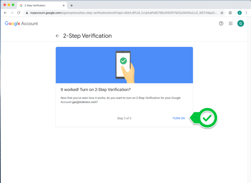This screenshot has height=183, width=251.
Task: Click the green maximize window button
Action: point(13,5)
